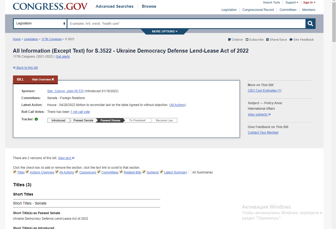Viewport: 336px width, 229px height.
Task: Click the search input field
Action: 186,24
